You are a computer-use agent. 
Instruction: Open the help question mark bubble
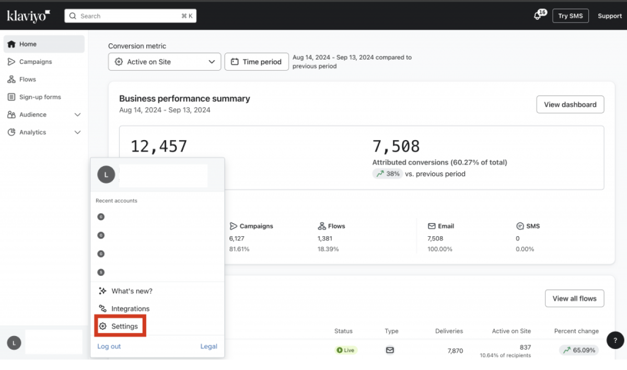pos(615,340)
